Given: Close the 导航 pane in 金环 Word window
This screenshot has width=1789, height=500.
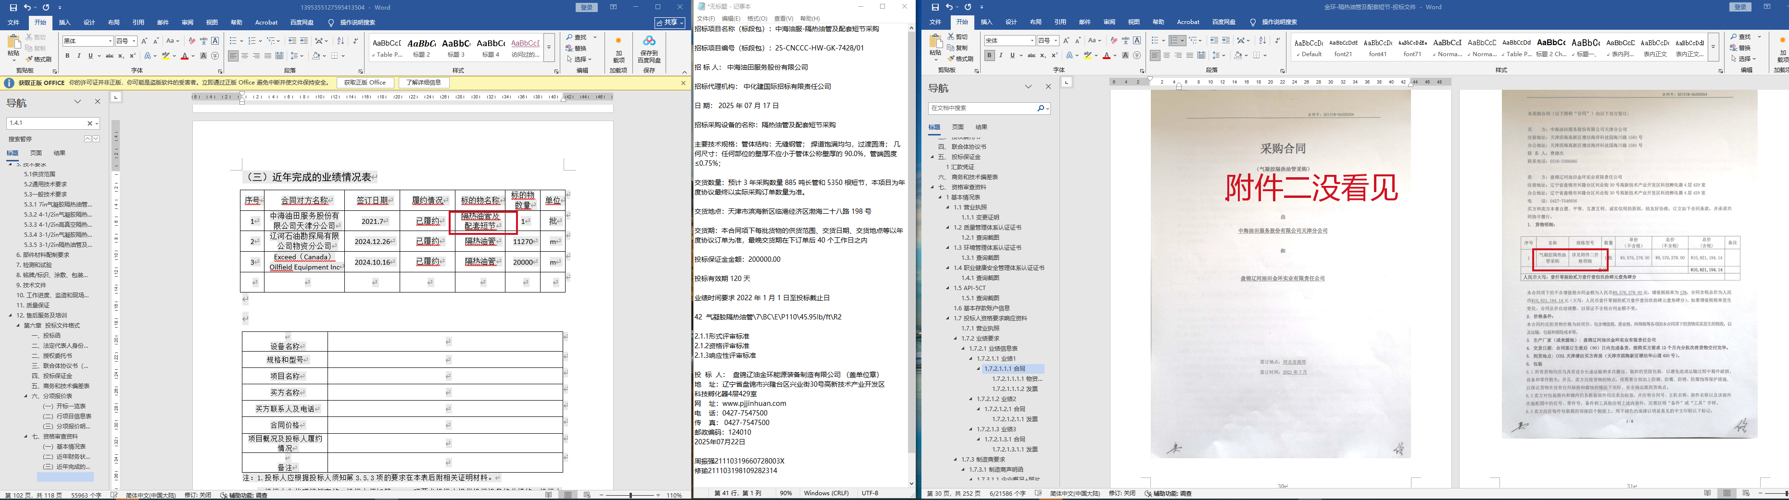Looking at the screenshot, I should 1048,86.
